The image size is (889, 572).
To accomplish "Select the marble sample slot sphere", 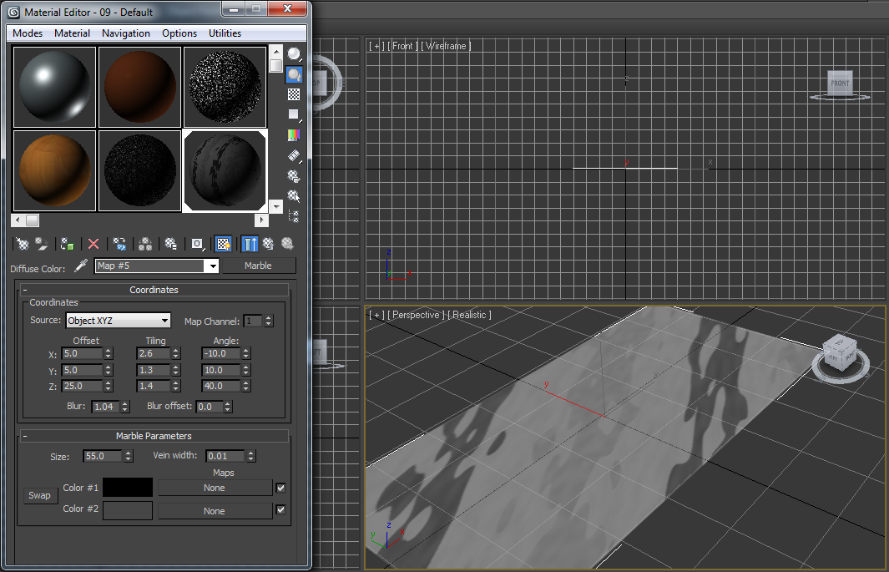I will 225,170.
